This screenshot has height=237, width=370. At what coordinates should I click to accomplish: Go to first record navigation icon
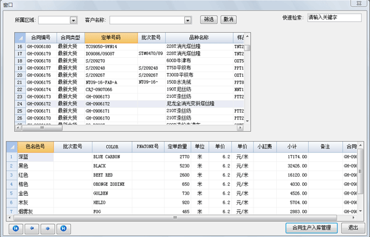coord(16,228)
